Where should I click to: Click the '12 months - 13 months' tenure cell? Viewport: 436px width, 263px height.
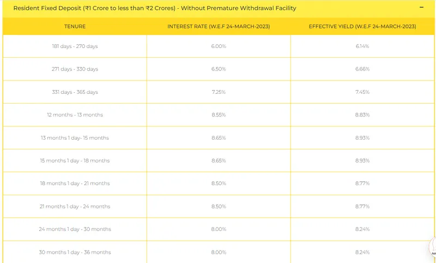tap(75, 115)
